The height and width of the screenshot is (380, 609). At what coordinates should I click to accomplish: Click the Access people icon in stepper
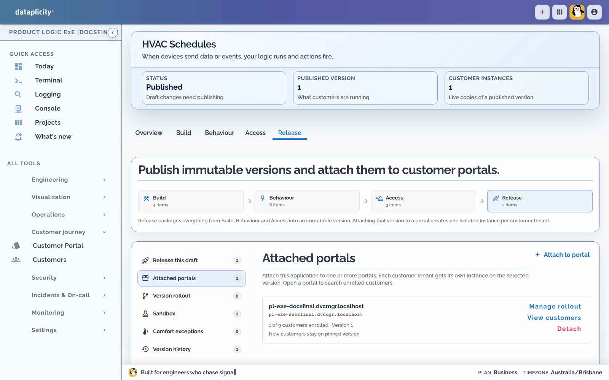point(379,198)
